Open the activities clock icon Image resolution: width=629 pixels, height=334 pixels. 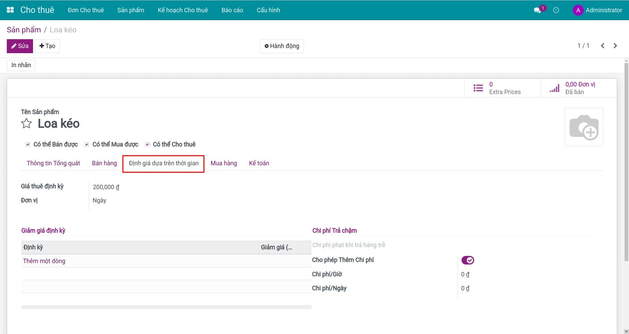point(556,10)
